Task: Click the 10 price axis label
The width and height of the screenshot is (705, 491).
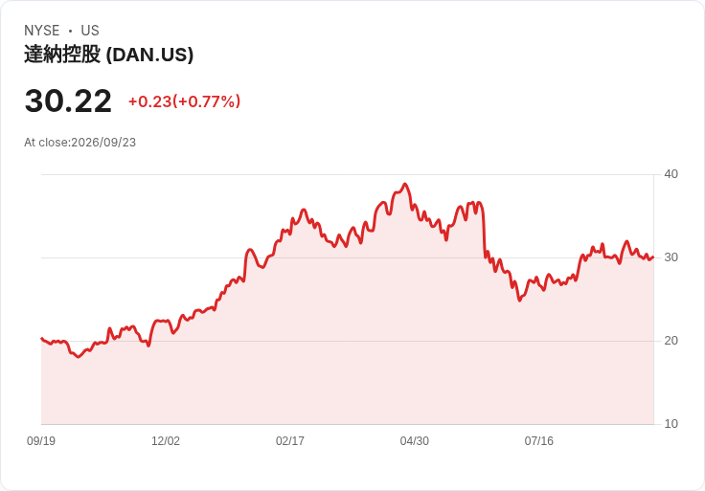Action: [x=671, y=424]
